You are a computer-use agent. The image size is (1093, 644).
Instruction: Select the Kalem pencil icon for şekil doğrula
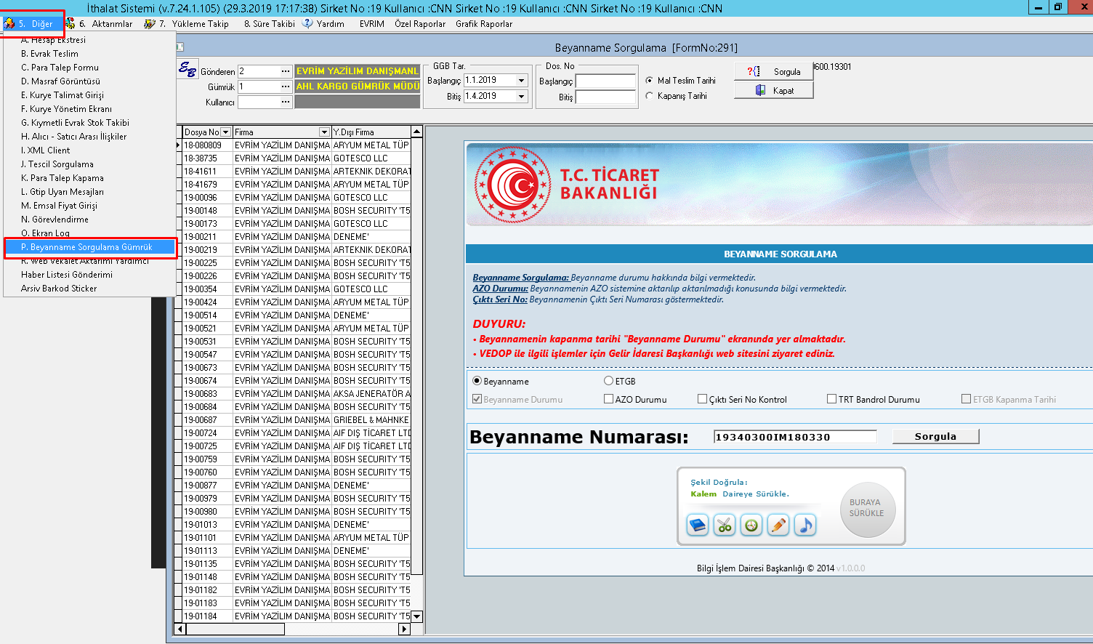[x=778, y=525]
